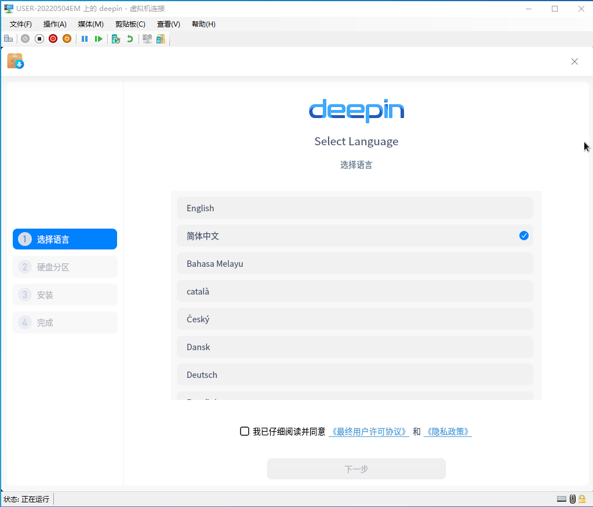Open the 《隐私政策》 link
Image resolution: width=593 pixels, height=507 pixels.
click(448, 432)
